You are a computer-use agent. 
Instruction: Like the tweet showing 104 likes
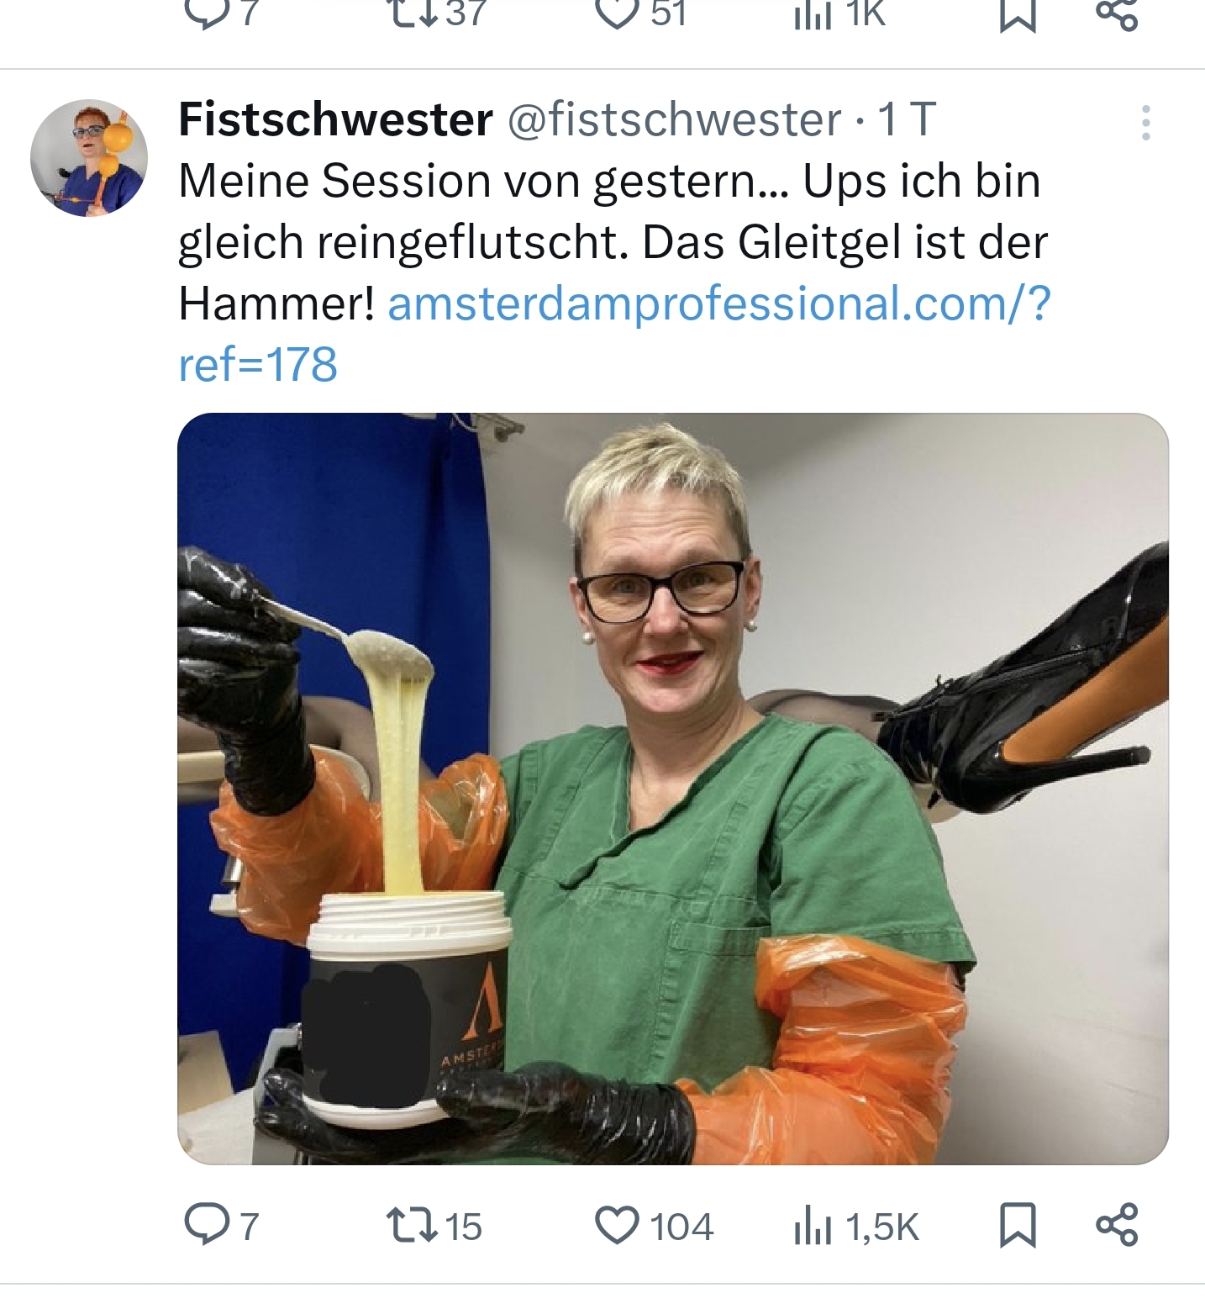(x=654, y=1226)
